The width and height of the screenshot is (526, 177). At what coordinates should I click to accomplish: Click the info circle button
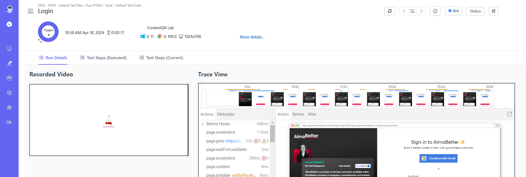coord(435,11)
